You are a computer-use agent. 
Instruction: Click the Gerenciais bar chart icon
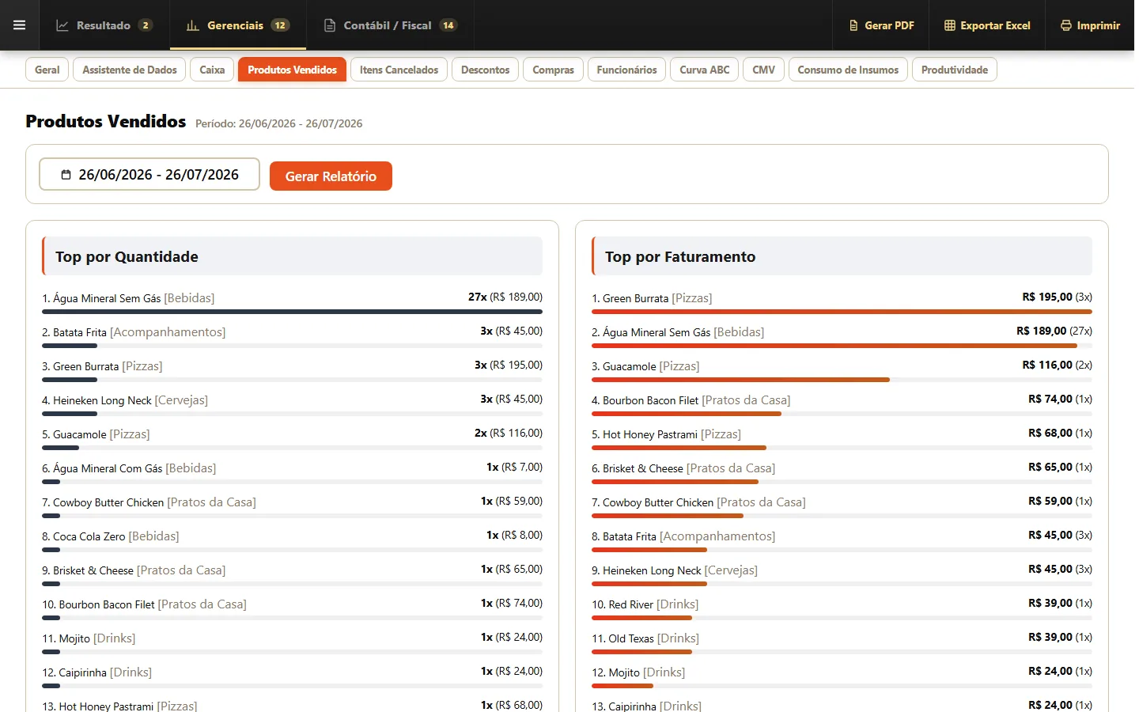193,25
